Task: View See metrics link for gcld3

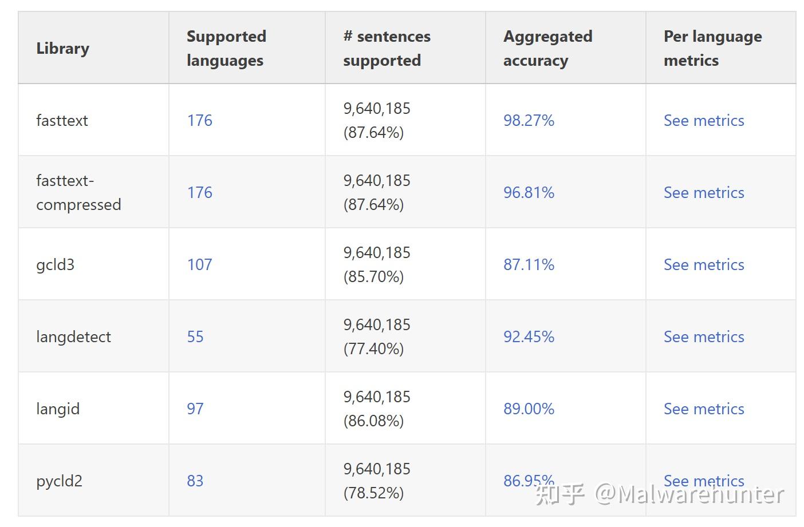Action: pyautogui.click(x=704, y=264)
